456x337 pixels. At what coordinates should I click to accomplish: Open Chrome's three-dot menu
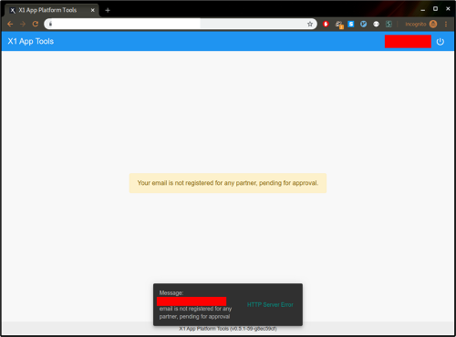[x=446, y=24]
